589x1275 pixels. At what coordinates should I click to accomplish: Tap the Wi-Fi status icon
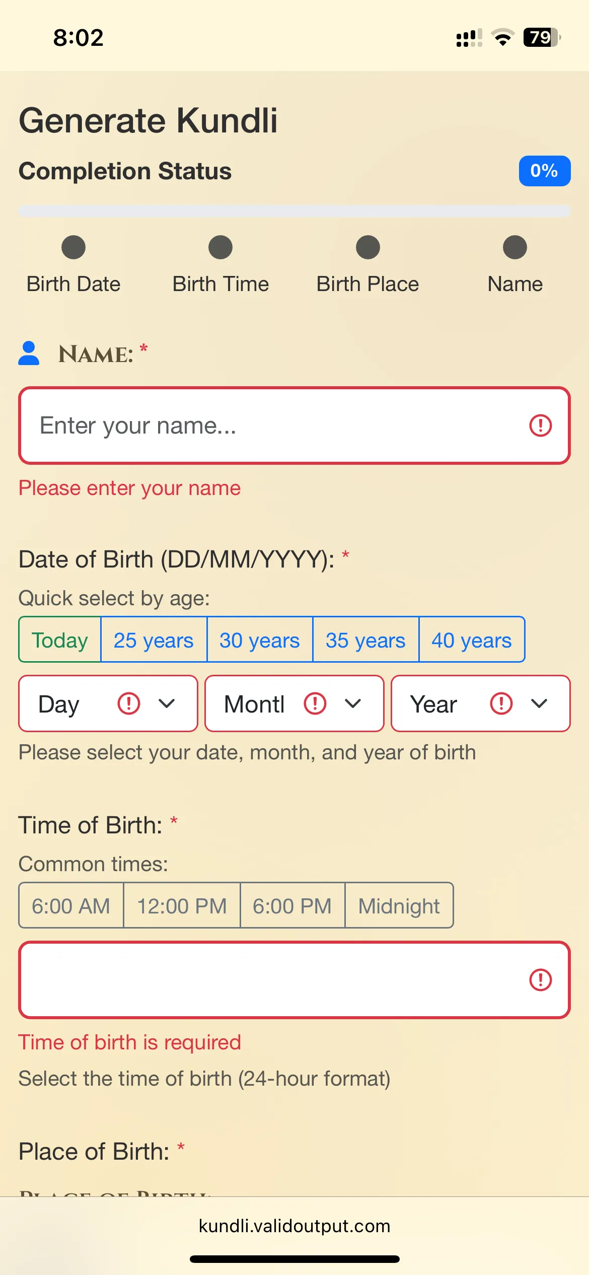[x=502, y=38]
